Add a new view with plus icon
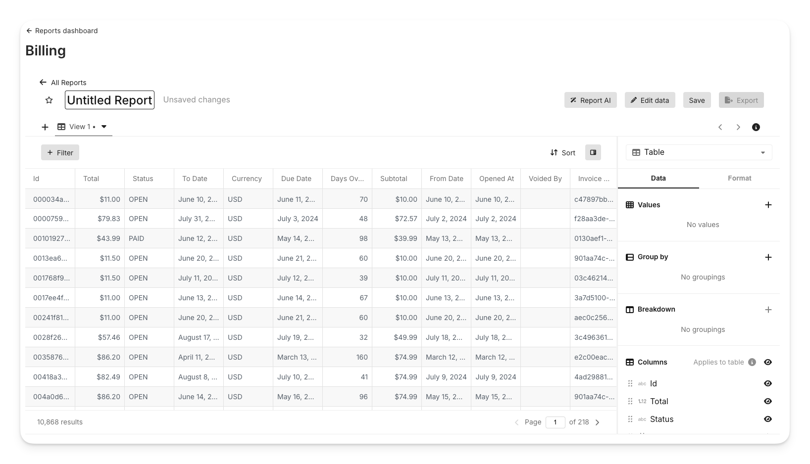The width and height of the screenshot is (810, 464). pyautogui.click(x=45, y=127)
